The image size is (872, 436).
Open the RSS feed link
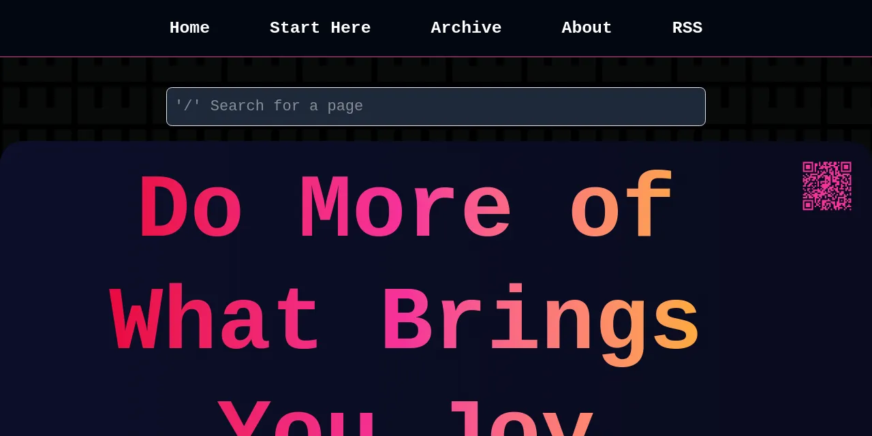687,28
